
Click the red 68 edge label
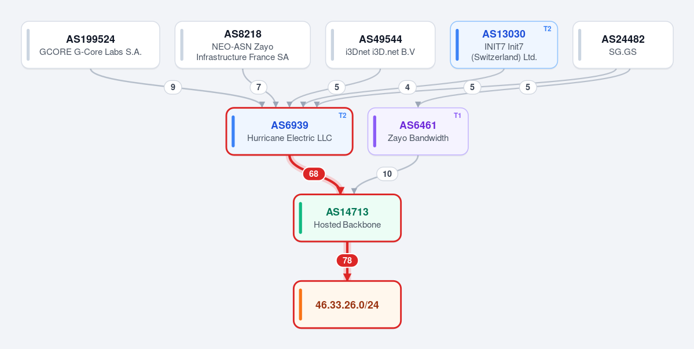(x=313, y=174)
